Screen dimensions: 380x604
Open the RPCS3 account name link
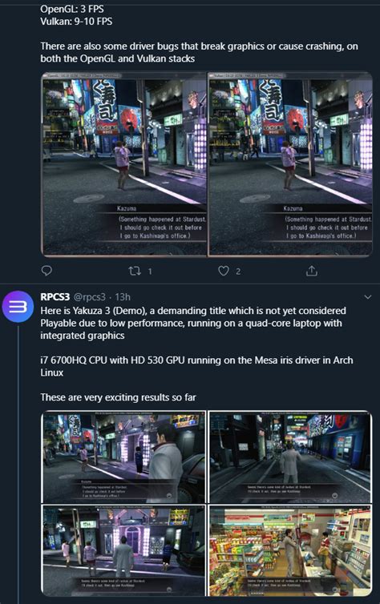click(x=55, y=297)
